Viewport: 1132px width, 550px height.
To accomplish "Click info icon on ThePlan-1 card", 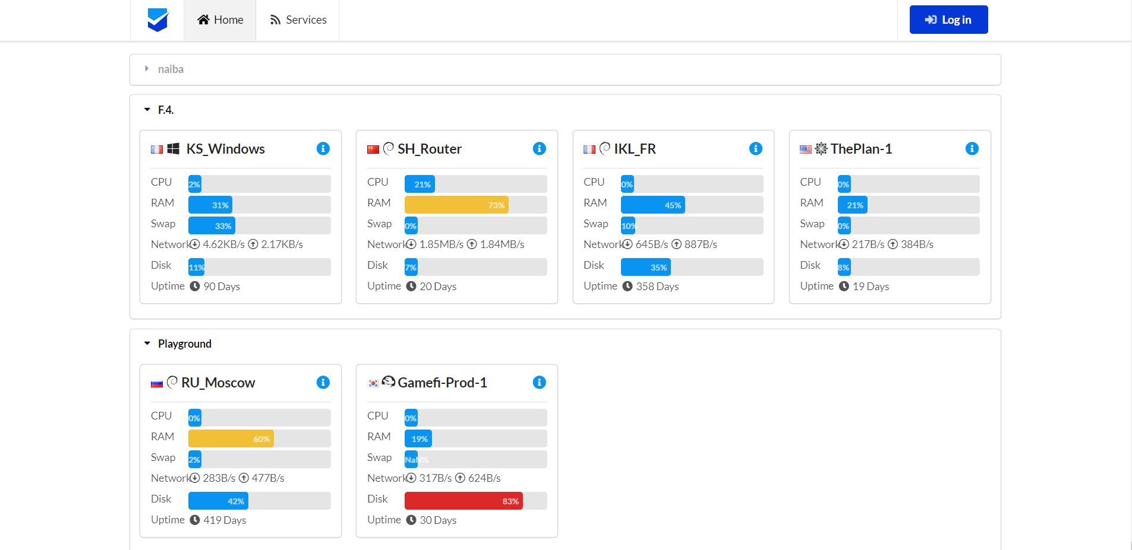I will coord(972,148).
